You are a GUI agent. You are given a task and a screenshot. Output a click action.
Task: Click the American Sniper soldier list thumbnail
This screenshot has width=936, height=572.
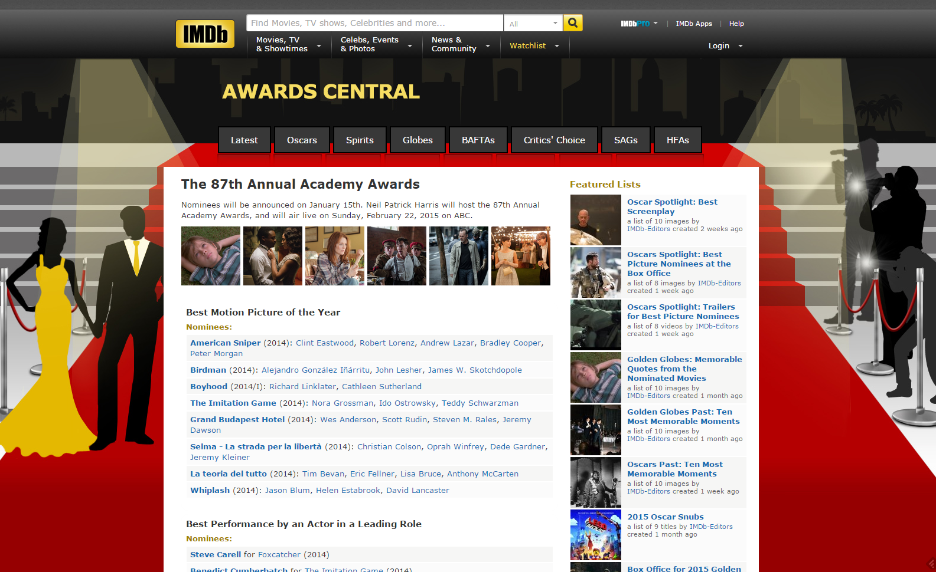[596, 272]
